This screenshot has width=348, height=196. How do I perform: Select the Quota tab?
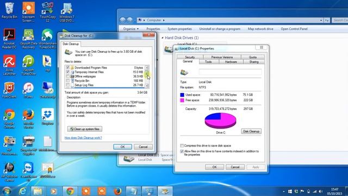252,57
